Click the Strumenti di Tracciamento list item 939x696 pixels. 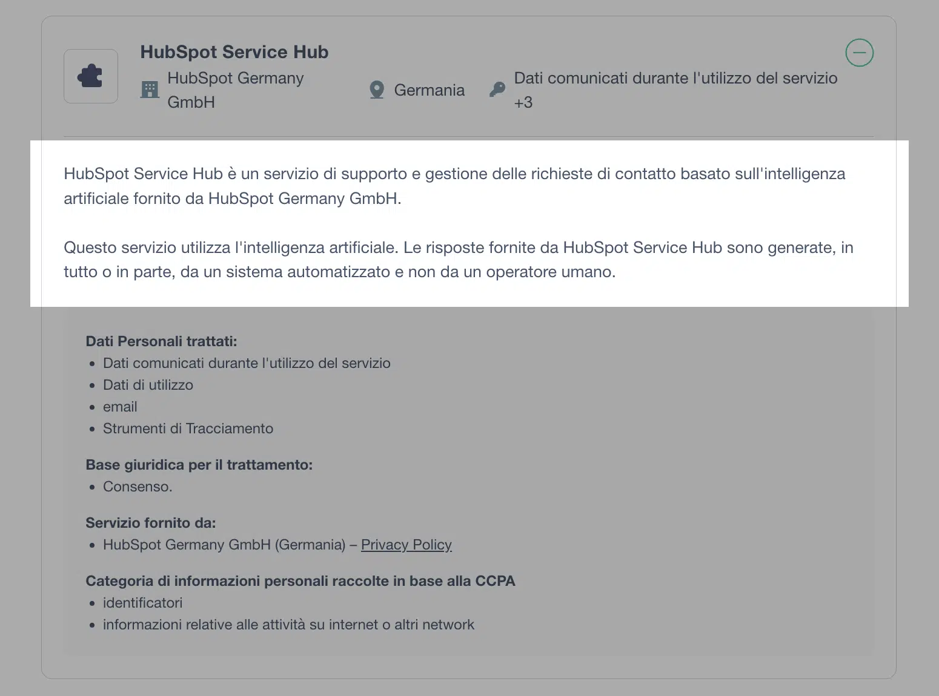point(188,428)
